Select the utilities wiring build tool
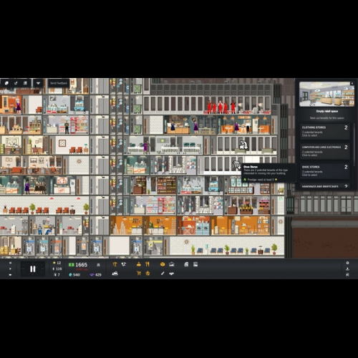 click(124, 264)
